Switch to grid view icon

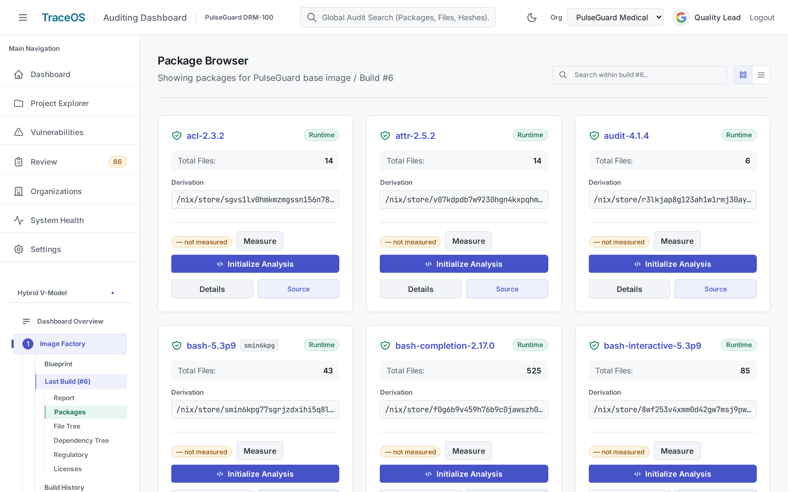pyautogui.click(x=743, y=75)
